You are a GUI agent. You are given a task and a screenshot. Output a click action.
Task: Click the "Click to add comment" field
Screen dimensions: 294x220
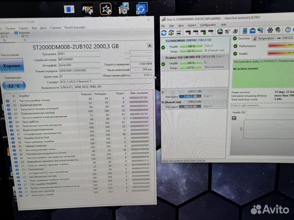[x=263, y=106]
